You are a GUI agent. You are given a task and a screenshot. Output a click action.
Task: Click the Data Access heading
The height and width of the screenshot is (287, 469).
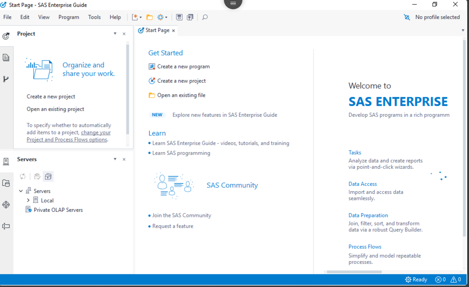pos(362,184)
